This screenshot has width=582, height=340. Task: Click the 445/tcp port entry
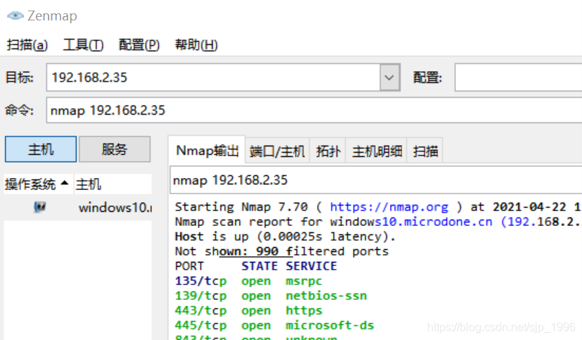point(201,325)
